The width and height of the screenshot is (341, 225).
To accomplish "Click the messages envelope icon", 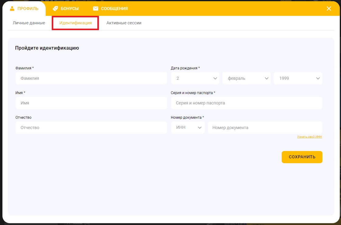I will (96, 9).
